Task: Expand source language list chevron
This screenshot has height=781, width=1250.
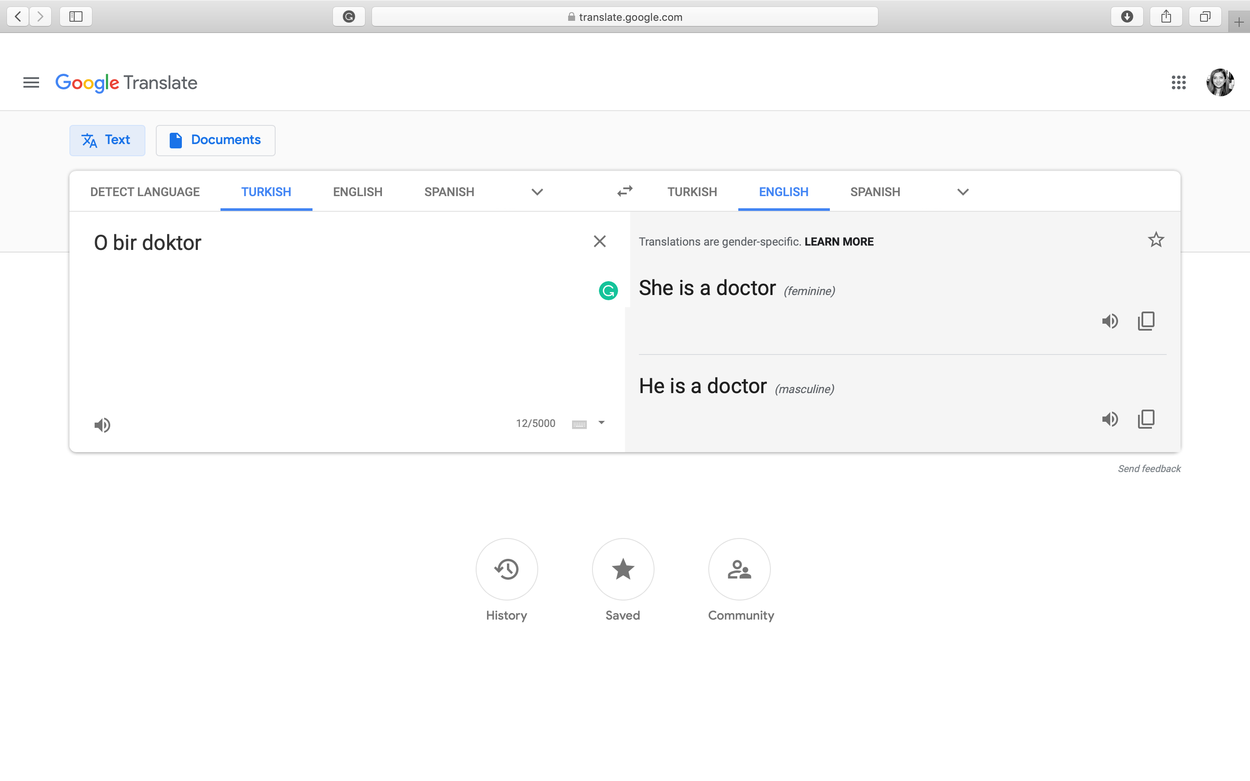Action: click(x=537, y=192)
